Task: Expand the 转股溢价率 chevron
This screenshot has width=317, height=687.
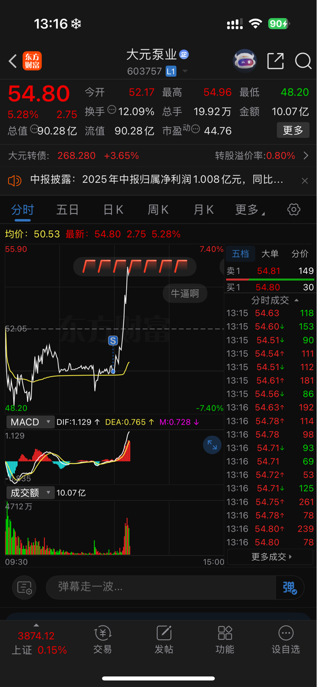Action: [306, 156]
